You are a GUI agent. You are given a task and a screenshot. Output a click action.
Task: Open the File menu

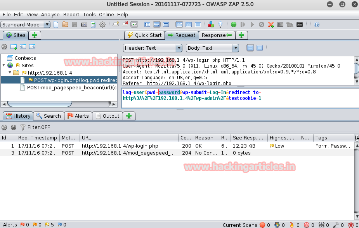(x=7, y=15)
